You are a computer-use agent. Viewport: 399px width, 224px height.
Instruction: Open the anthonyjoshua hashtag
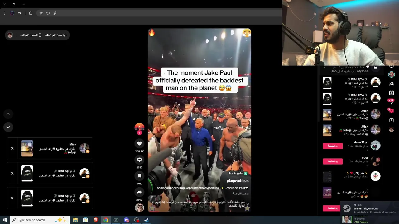(x=208, y=188)
